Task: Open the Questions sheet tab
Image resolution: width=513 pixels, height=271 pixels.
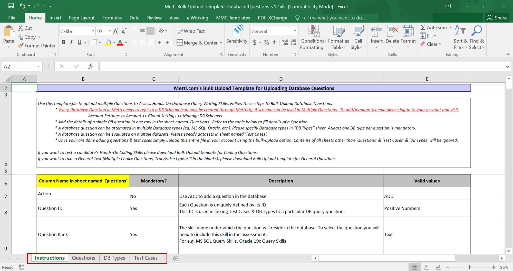Action: click(x=83, y=258)
